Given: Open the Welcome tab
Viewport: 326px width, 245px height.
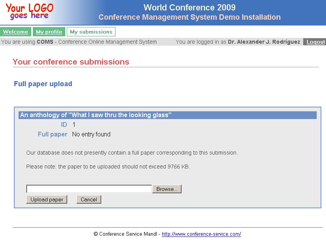Looking at the screenshot, I should tap(15, 32).
